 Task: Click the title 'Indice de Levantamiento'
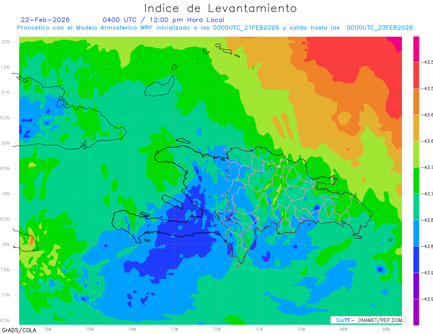pyautogui.click(x=220, y=8)
